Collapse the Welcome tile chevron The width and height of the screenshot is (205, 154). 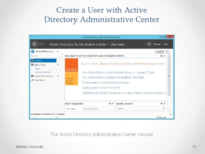pyautogui.click(x=165, y=56)
